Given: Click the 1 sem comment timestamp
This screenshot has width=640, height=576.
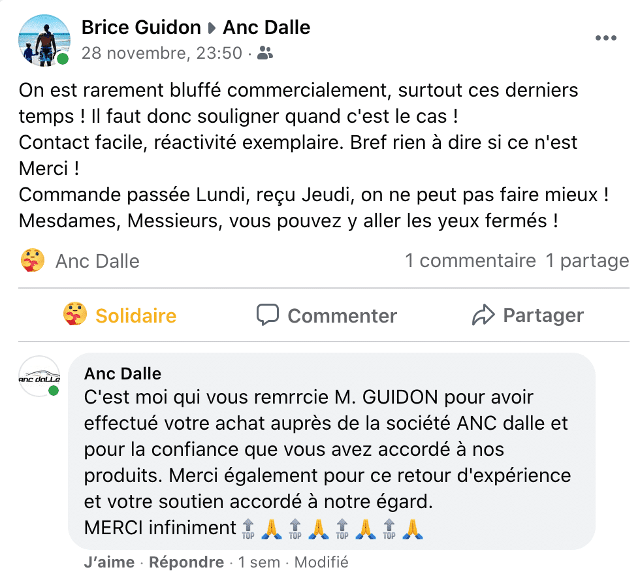Looking at the screenshot, I should [x=259, y=562].
